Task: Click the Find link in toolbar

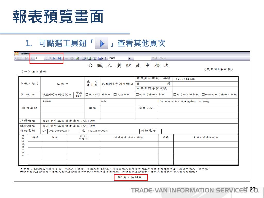Action: [x=154, y=58]
